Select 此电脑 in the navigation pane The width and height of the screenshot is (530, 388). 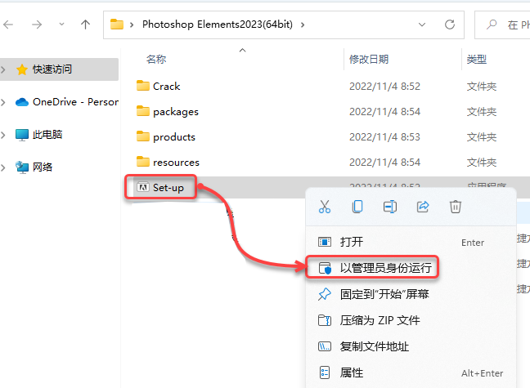(x=47, y=135)
